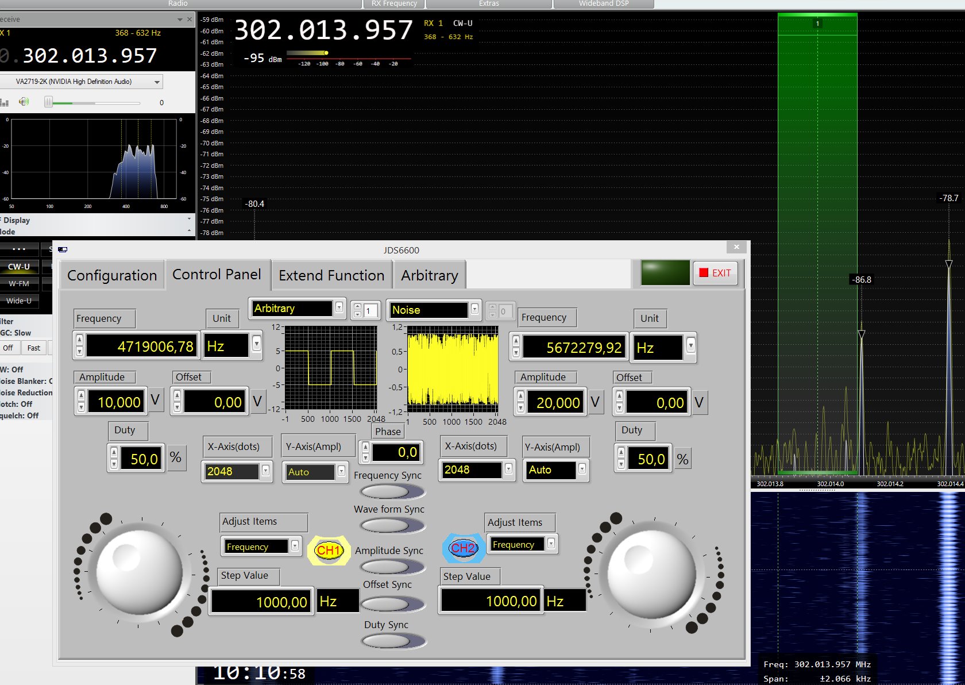Click the CH2 frequency field 5672279,92
965x685 pixels.
click(574, 348)
